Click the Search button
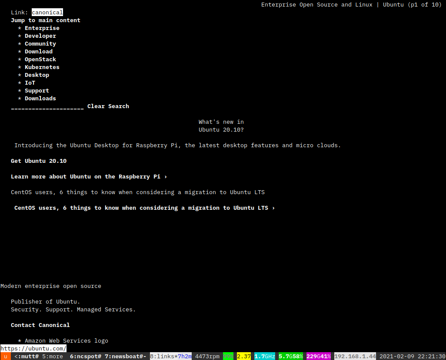 tap(119, 106)
